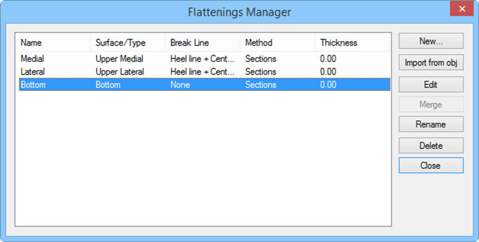
Task: Click the Lateral row Sections method cell
Action: coord(261,71)
